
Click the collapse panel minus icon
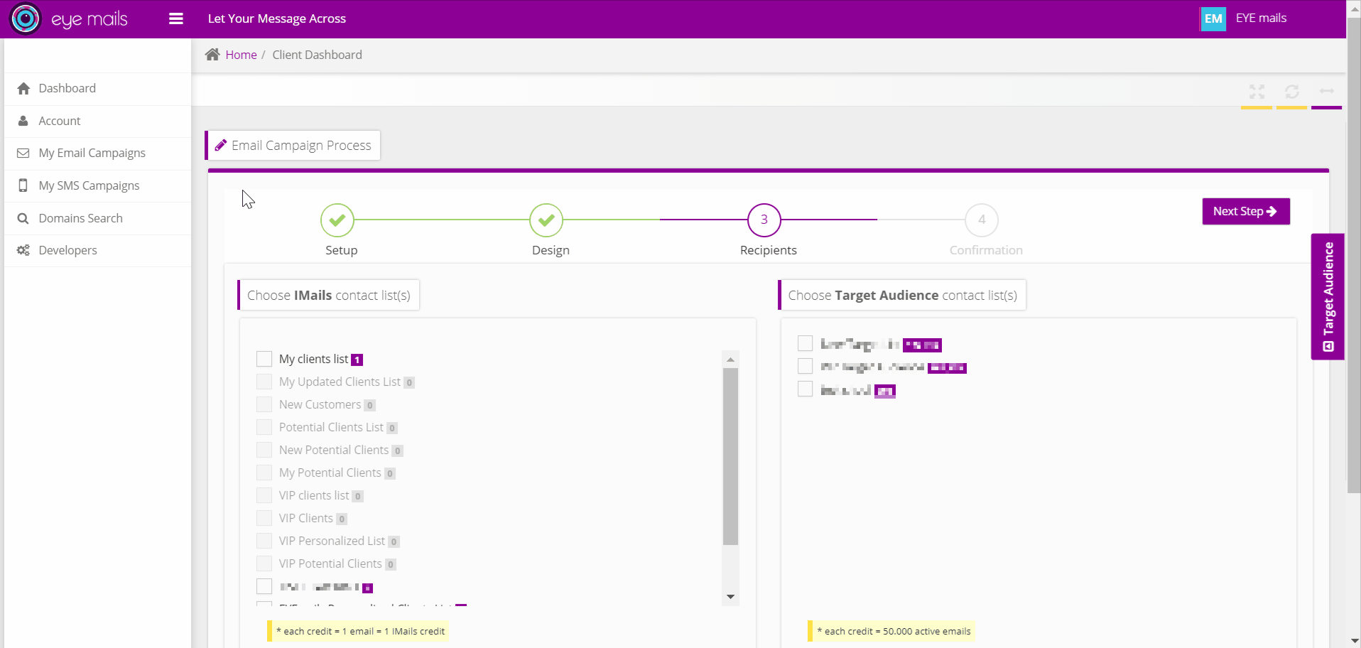1326,92
